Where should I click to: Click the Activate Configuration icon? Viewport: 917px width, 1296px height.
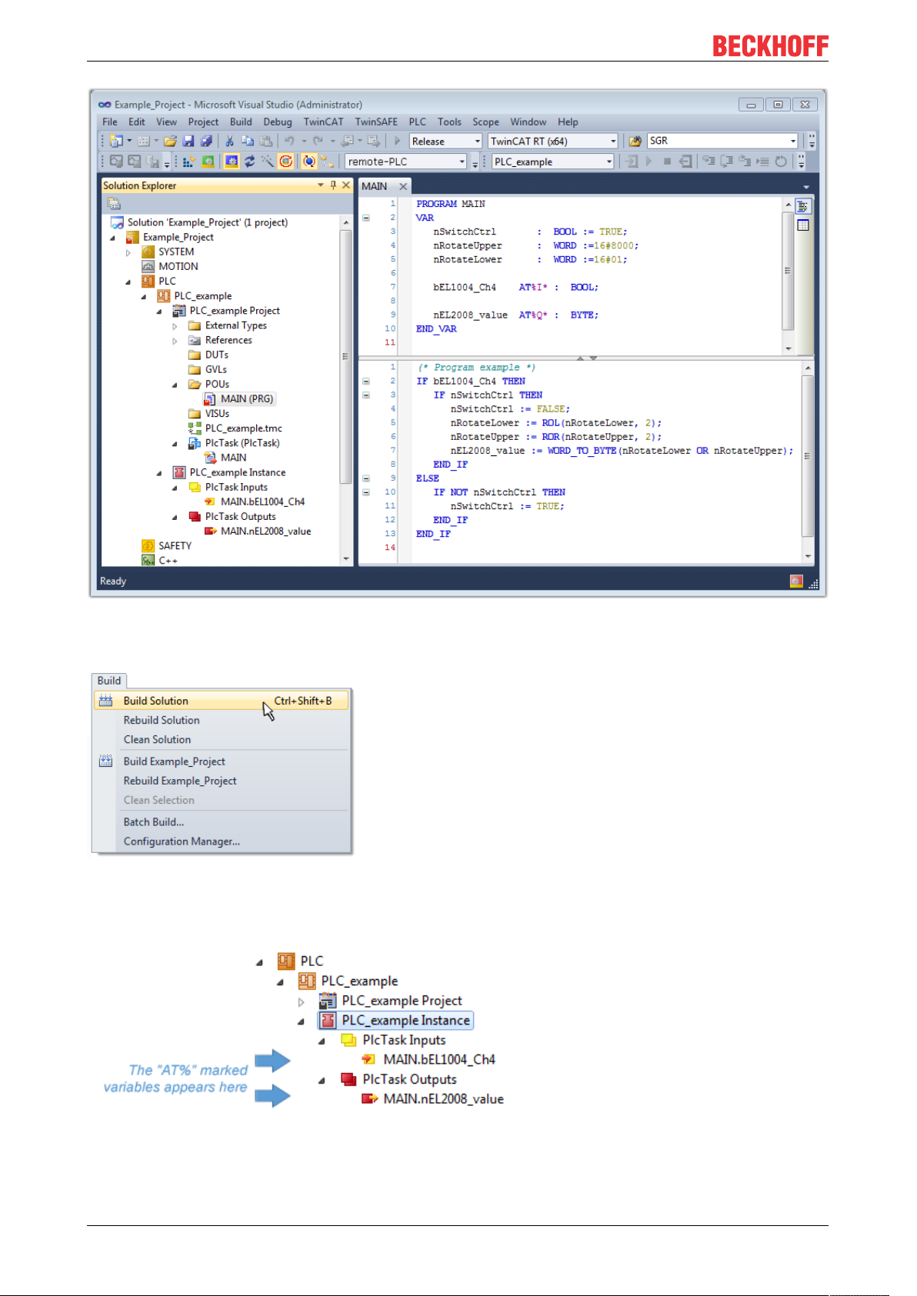coord(189,162)
